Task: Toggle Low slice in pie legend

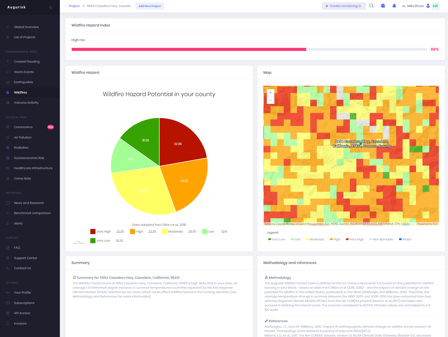Action: 214,232
